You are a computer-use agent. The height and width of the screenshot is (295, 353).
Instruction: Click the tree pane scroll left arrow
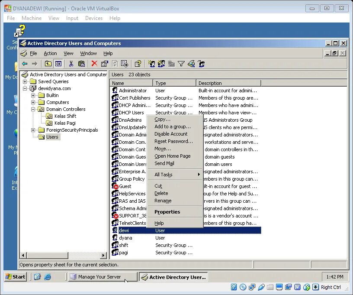coord(23,255)
